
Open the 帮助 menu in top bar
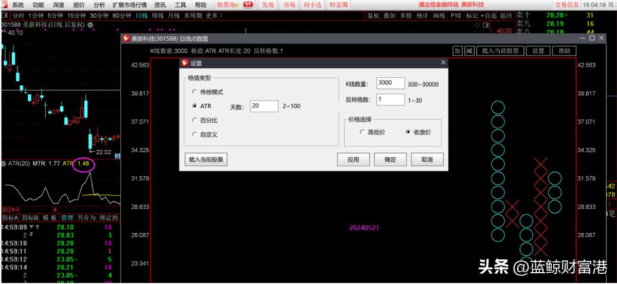click(x=201, y=5)
